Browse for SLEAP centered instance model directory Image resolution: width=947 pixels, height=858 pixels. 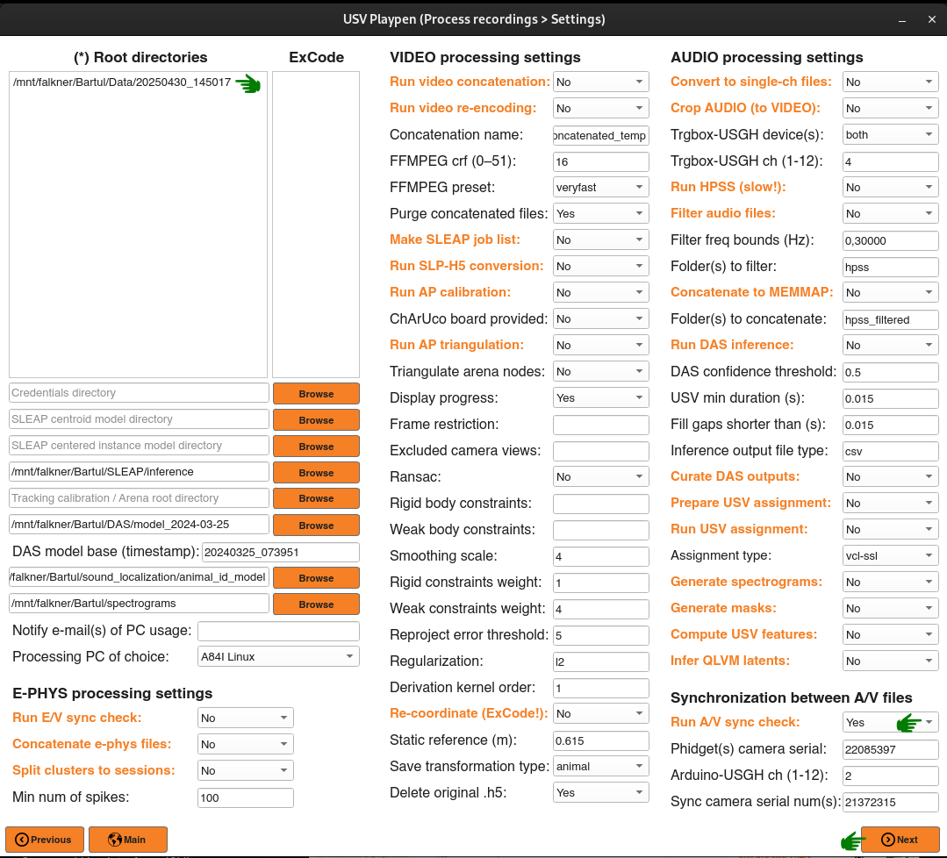[316, 447]
